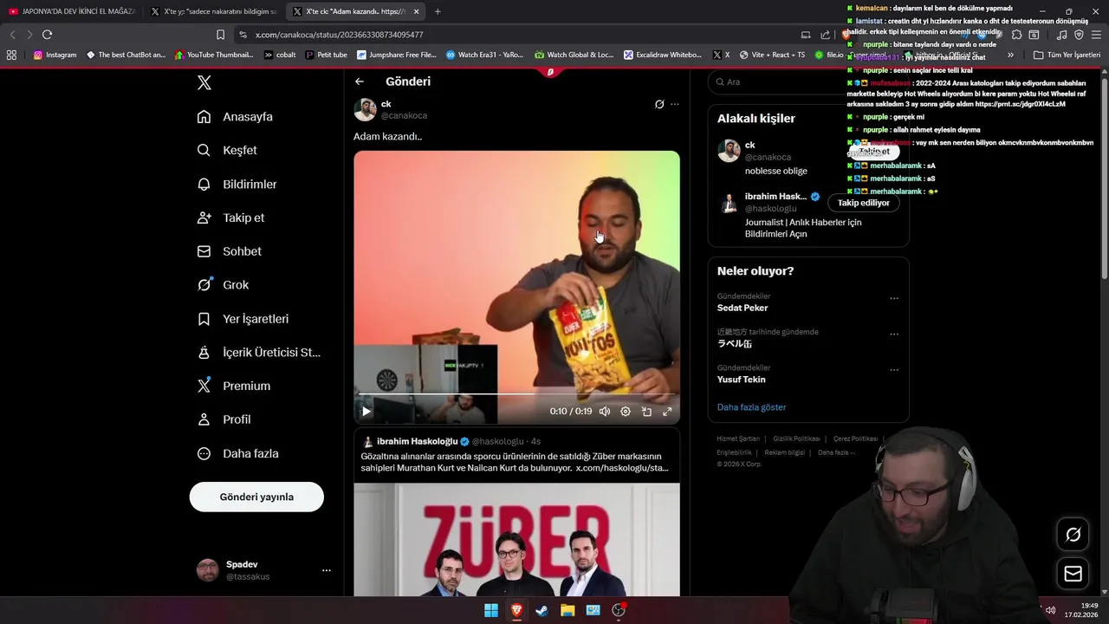Open ck's profile avatar on the post
1109x624 pixels.
click(x=365, y=109)
